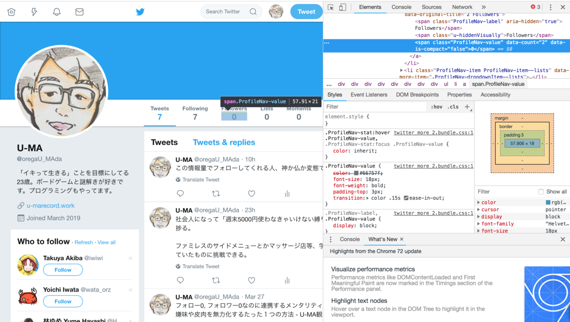Activate DevTools inspect element picker

[331, 7]
